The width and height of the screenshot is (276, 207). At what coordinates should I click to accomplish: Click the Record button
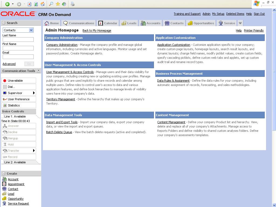pyautogui.click(x=19, y=157)
